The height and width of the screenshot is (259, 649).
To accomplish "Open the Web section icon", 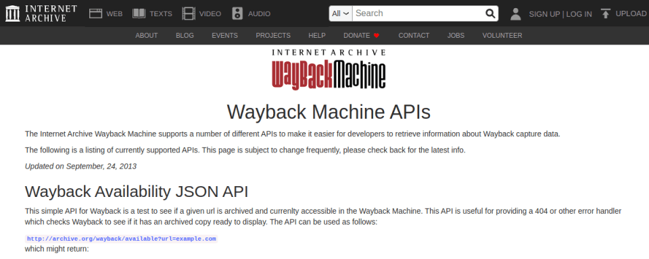I will pyautogui.click(x=95, y=13).
